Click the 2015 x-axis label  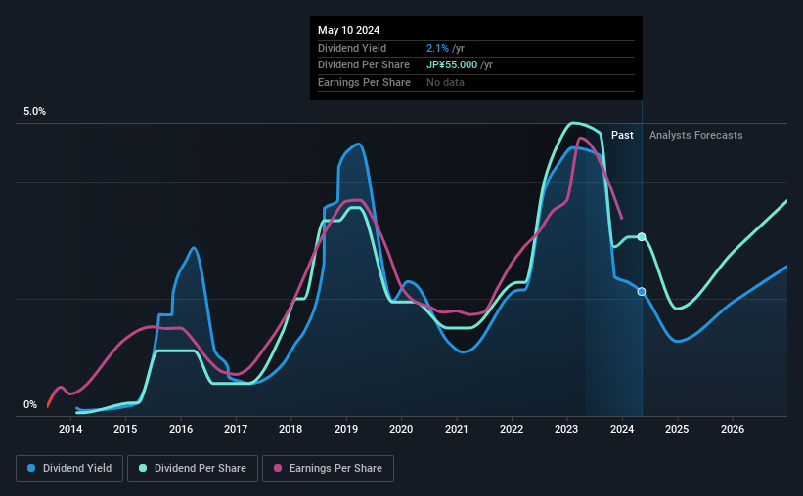(125, 429)
